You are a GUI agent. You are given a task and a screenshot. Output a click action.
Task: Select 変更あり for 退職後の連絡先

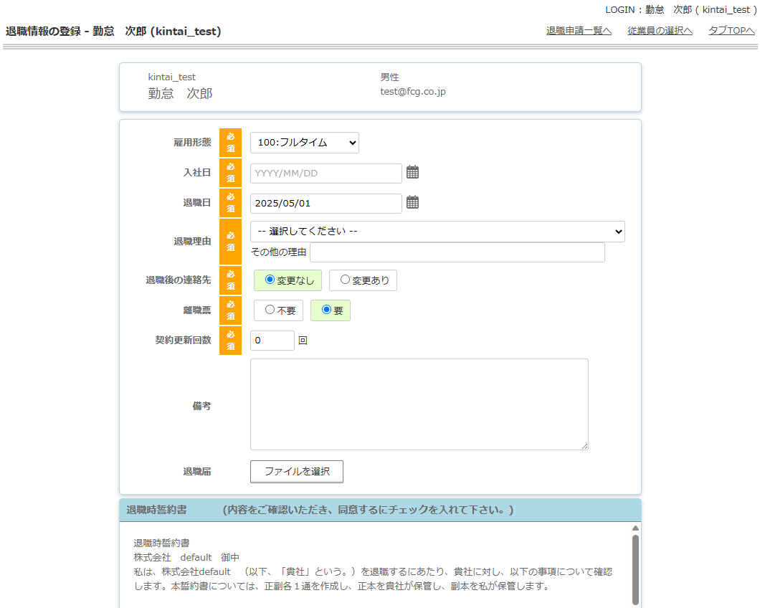point(346,280)
